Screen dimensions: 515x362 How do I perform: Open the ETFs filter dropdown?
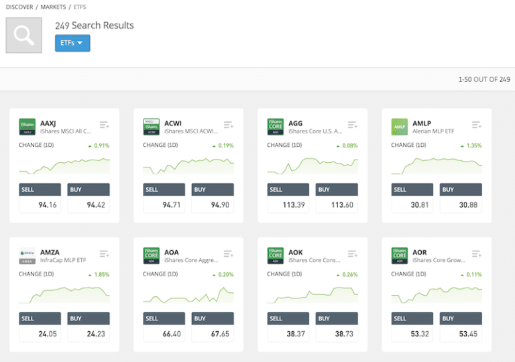pyautogui.click(x=72, y=44)
